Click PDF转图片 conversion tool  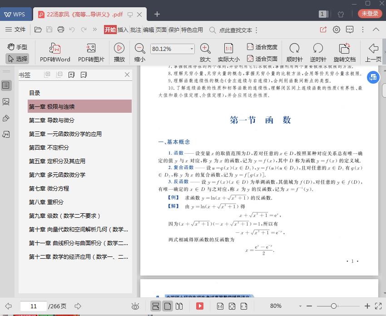(x=91, y=52)
